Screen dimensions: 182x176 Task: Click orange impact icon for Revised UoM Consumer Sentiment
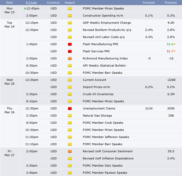[70, 151]
